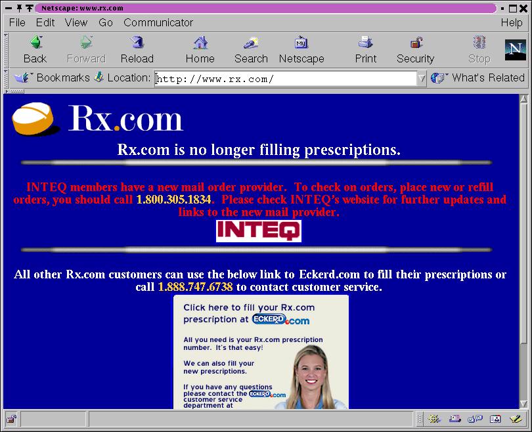Click the INTEQ logo link

(x=259, y=231)
